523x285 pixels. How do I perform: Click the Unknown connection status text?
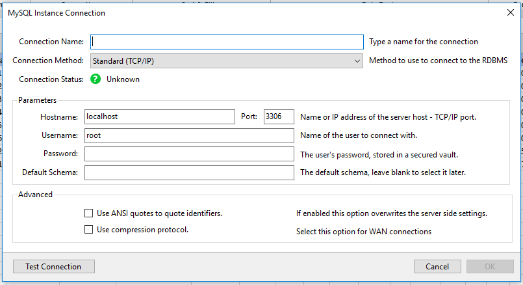click(123, 79)
